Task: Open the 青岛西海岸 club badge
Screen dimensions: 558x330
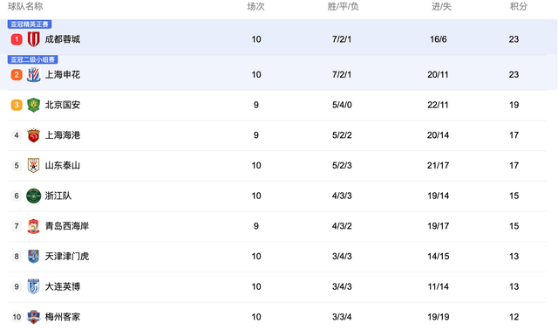Action: coord(33,226)
